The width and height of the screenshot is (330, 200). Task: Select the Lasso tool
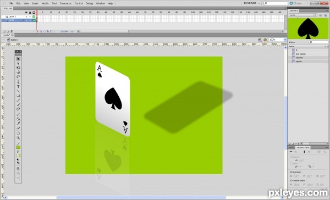[18, 77]
